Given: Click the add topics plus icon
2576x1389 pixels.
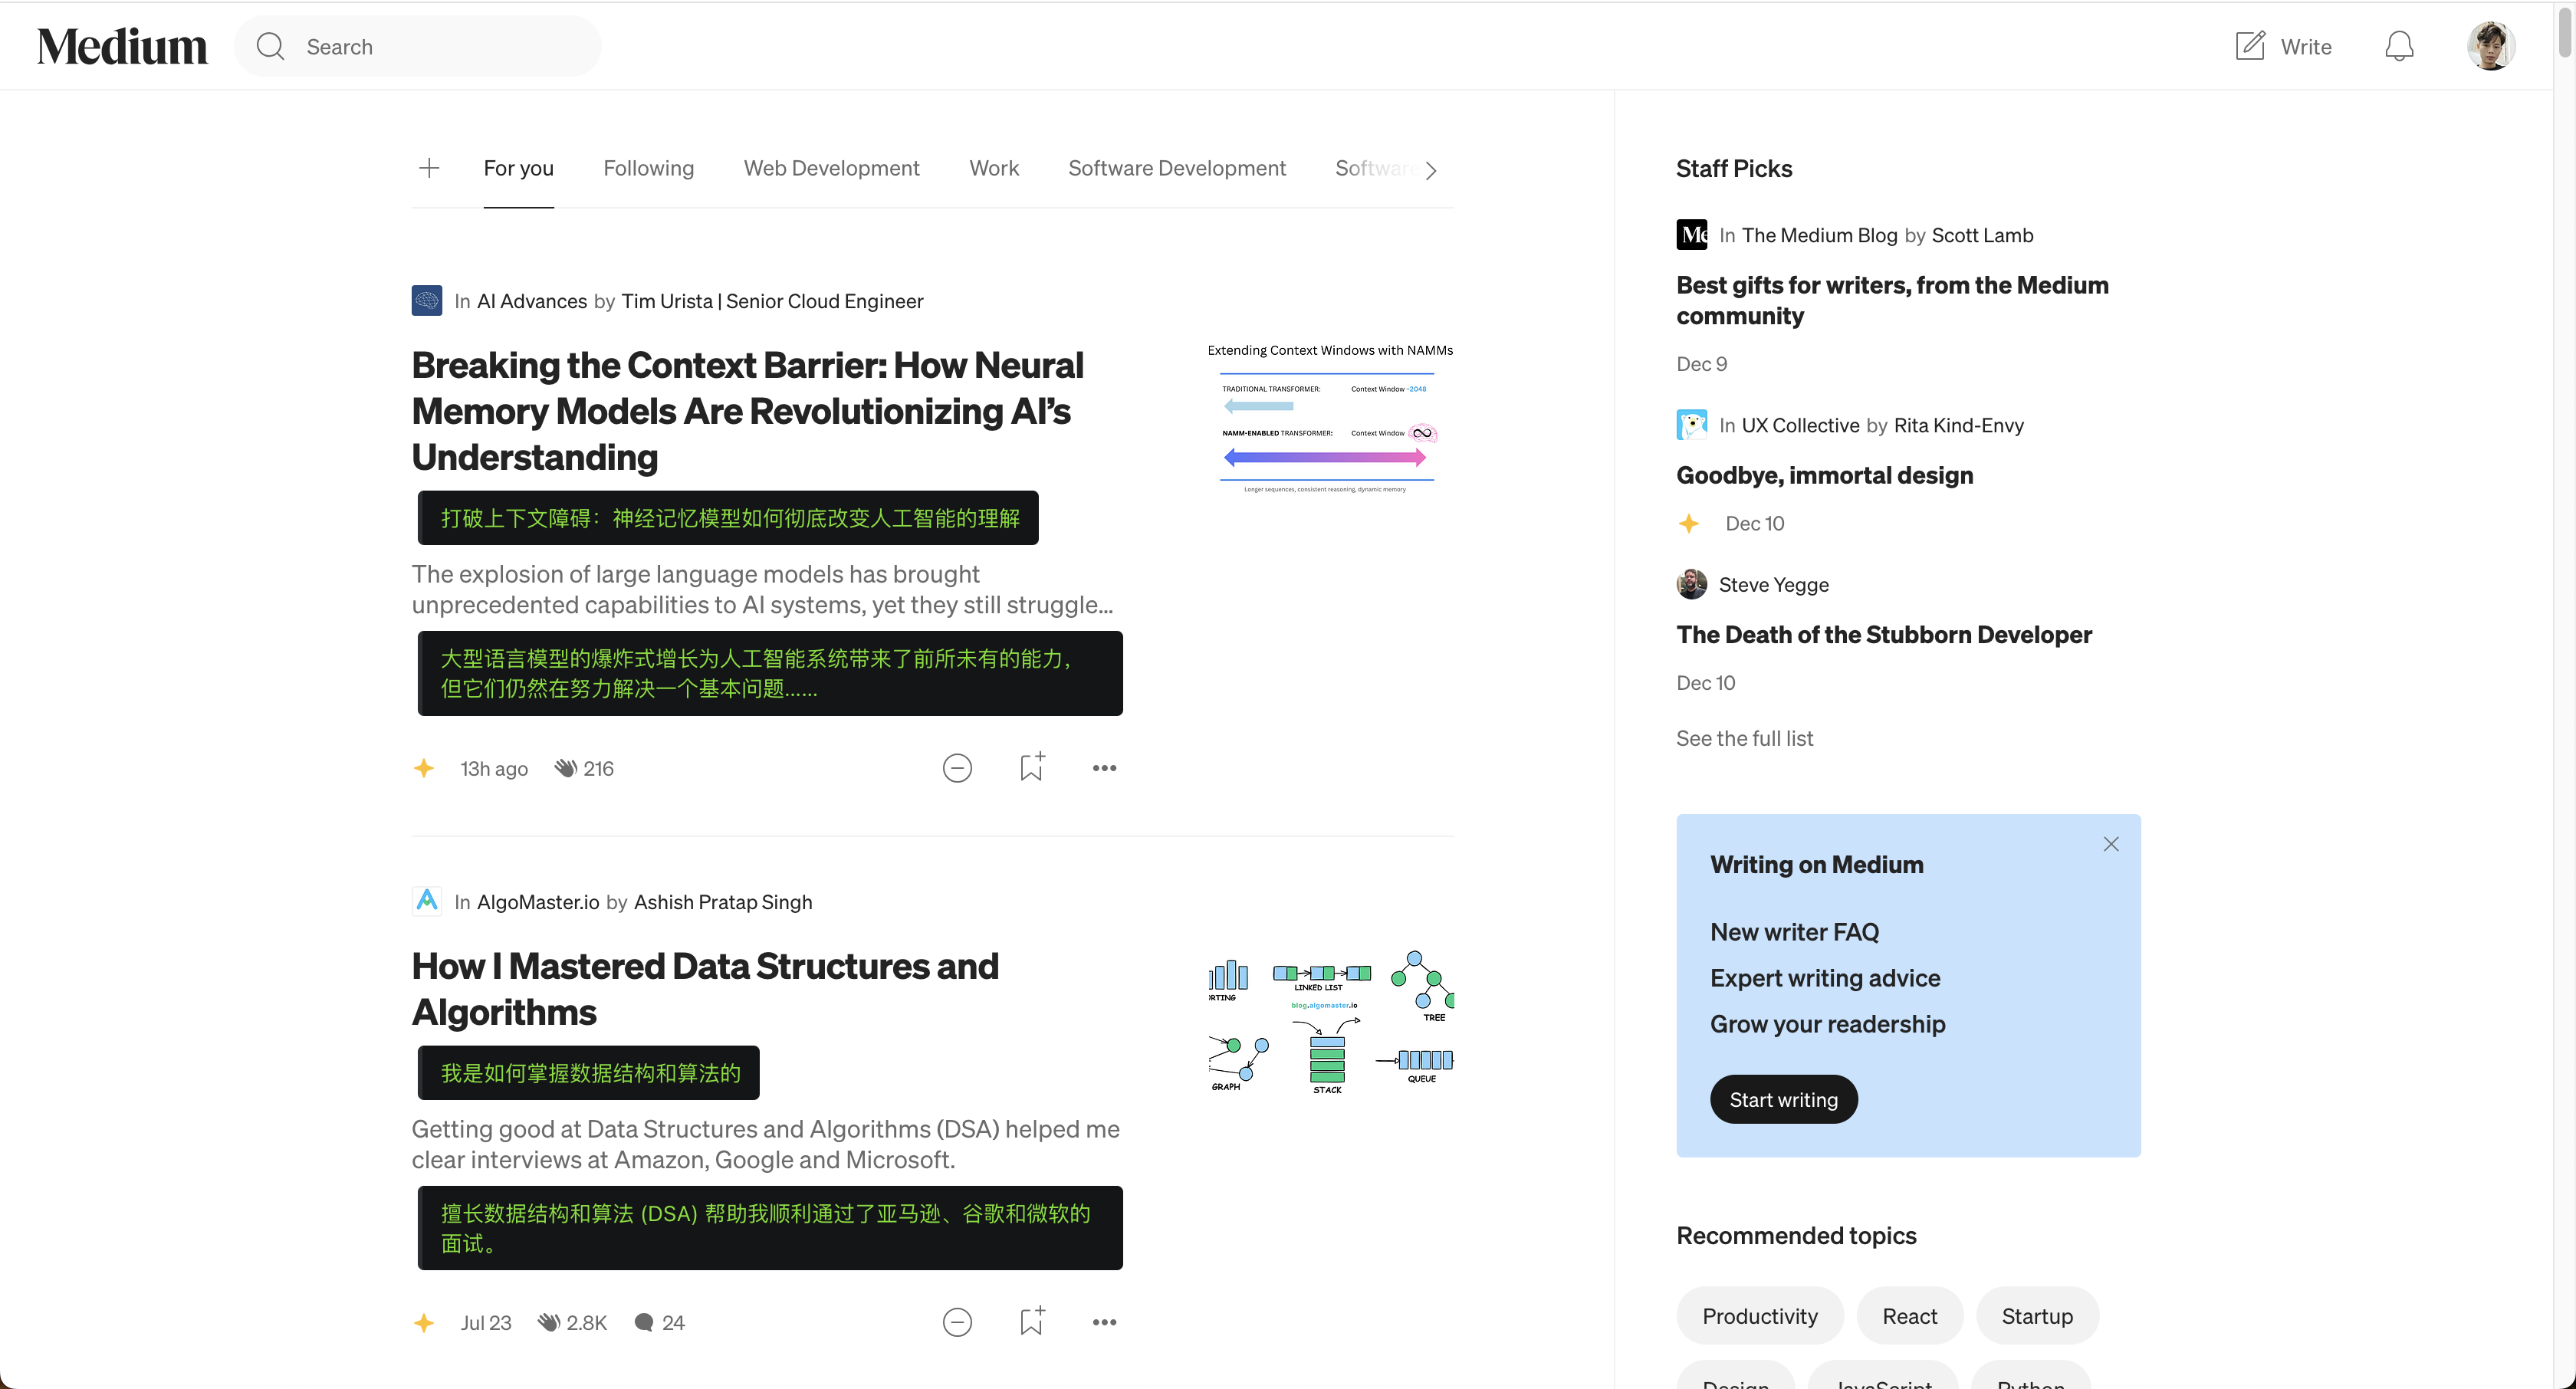Looking at the screenshot, I should [x=429, y=168].
